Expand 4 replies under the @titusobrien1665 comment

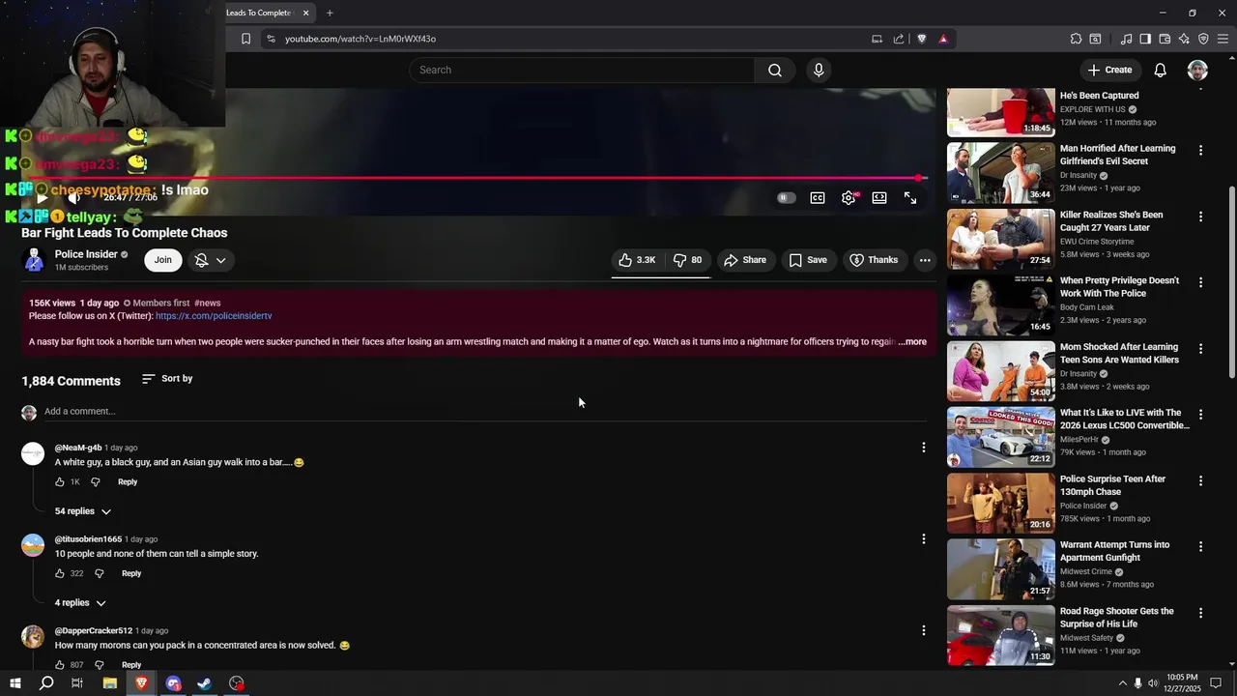click(80, 603)
